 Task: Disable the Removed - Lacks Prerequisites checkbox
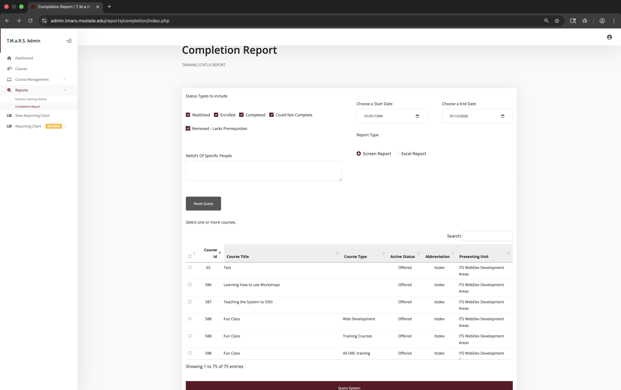pyautogui.click(x=188, y=128)
